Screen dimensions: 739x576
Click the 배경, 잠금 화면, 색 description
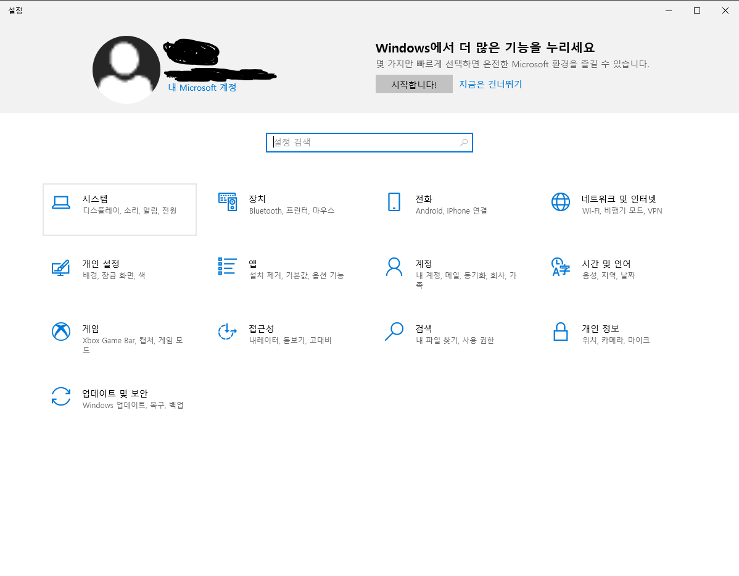point(114,275)
